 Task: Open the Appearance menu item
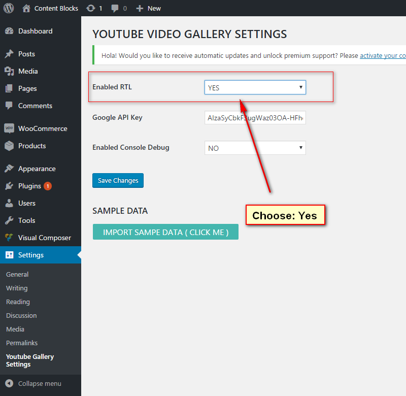pos(41,169)
